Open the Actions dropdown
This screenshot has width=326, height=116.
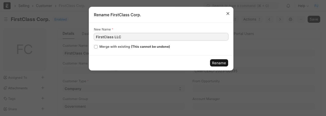click(x=252, y=19)
